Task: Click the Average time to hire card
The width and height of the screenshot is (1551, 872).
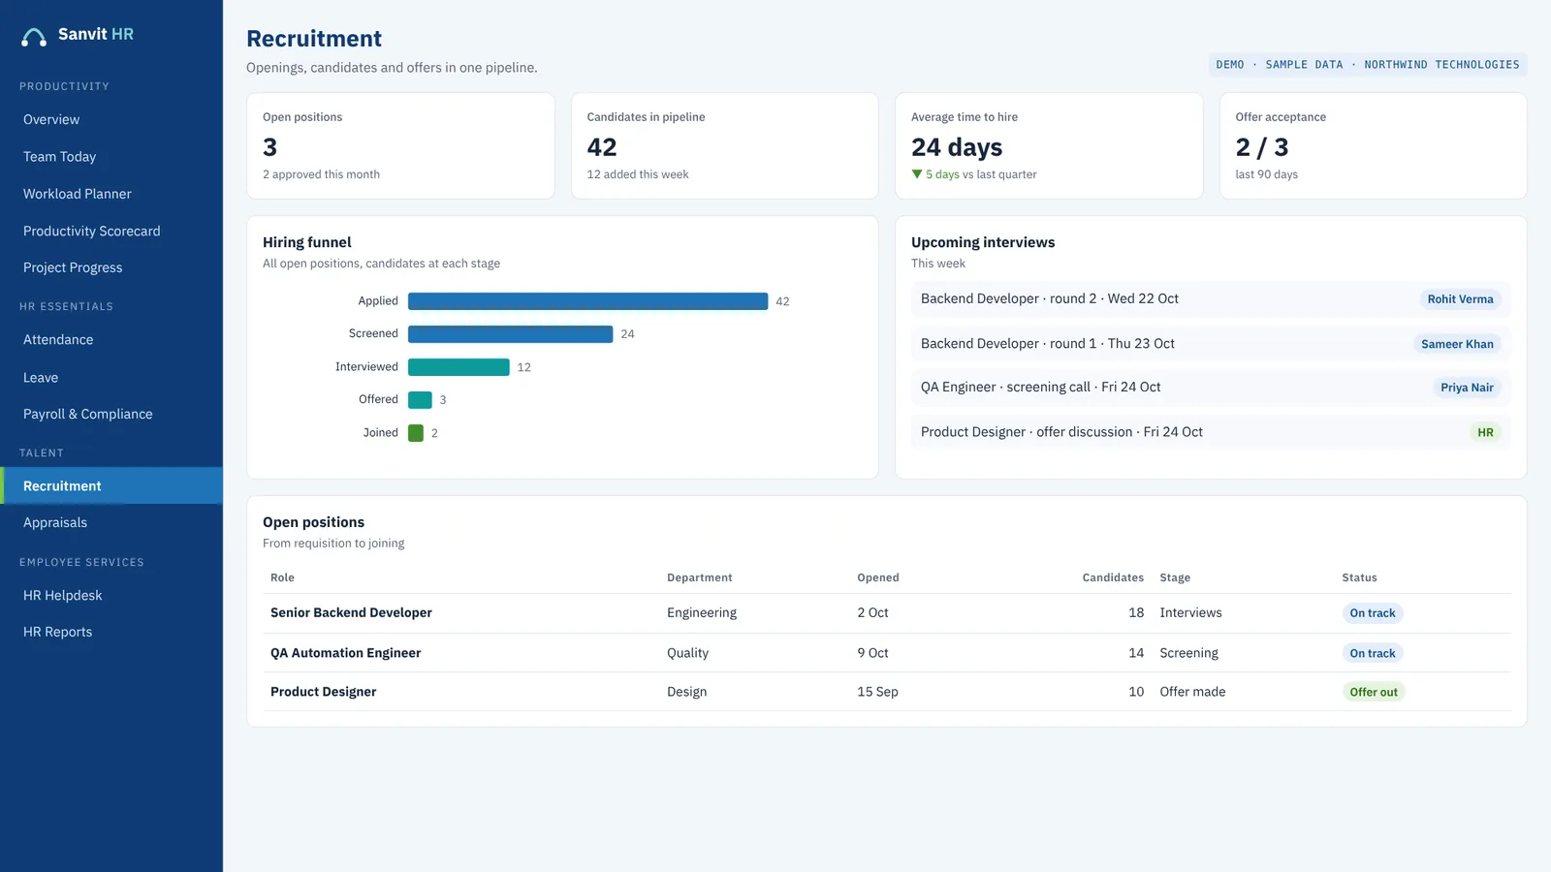Action: coord(1049,146)
